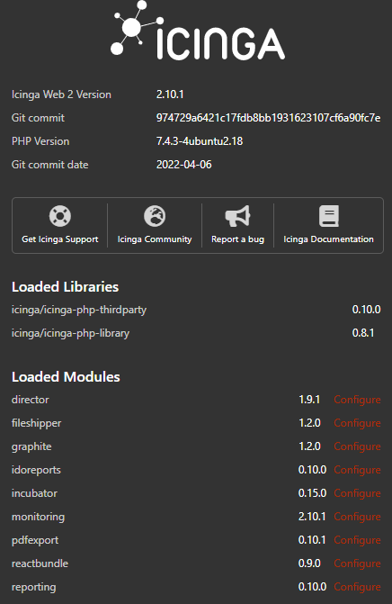
Task: Open Configure for fileshipper module
Action: pos(357,423)
